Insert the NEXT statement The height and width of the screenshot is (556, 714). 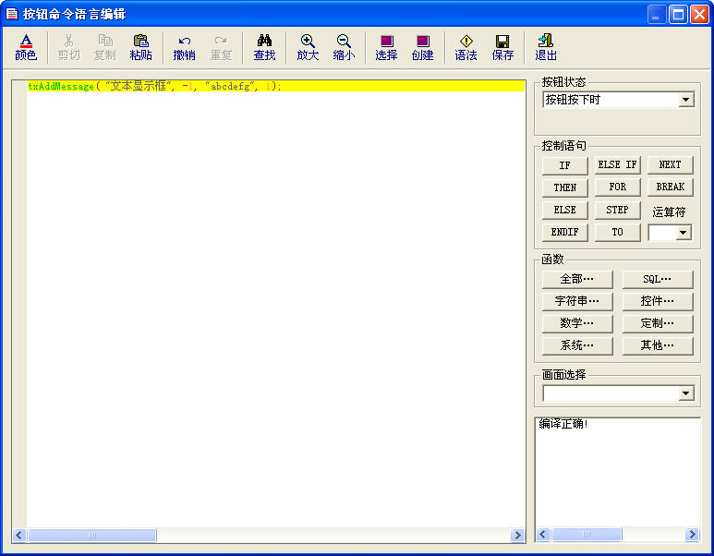[670, 164]
